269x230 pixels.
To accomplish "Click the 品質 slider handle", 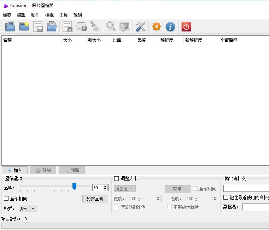I will tap(74, 186).
